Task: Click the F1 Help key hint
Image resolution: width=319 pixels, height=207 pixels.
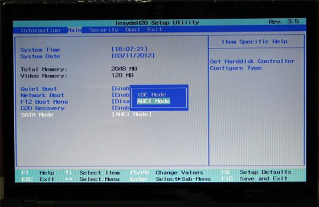Action: click(x=38, y=173)
